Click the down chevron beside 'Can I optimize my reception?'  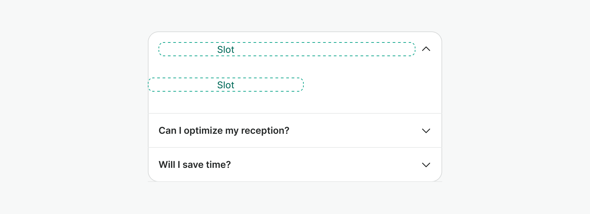426,131
